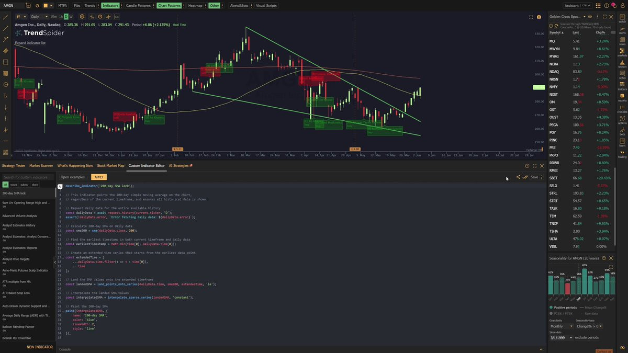The width and height of the screenshot is (628, 353).
Task: Click the Assistant button
Action: point(578,5)
